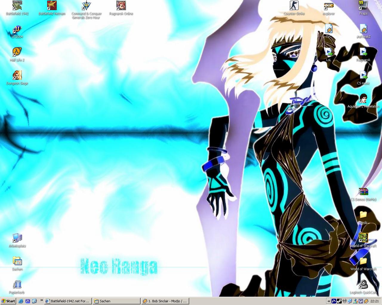Open the Battlefield 1942 desktop shortcut
Image resolution: width=382 pixels, height=305 pixels.
point(17,8)
